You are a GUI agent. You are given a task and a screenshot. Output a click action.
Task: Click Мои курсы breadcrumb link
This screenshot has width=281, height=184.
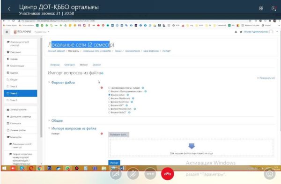74,51
